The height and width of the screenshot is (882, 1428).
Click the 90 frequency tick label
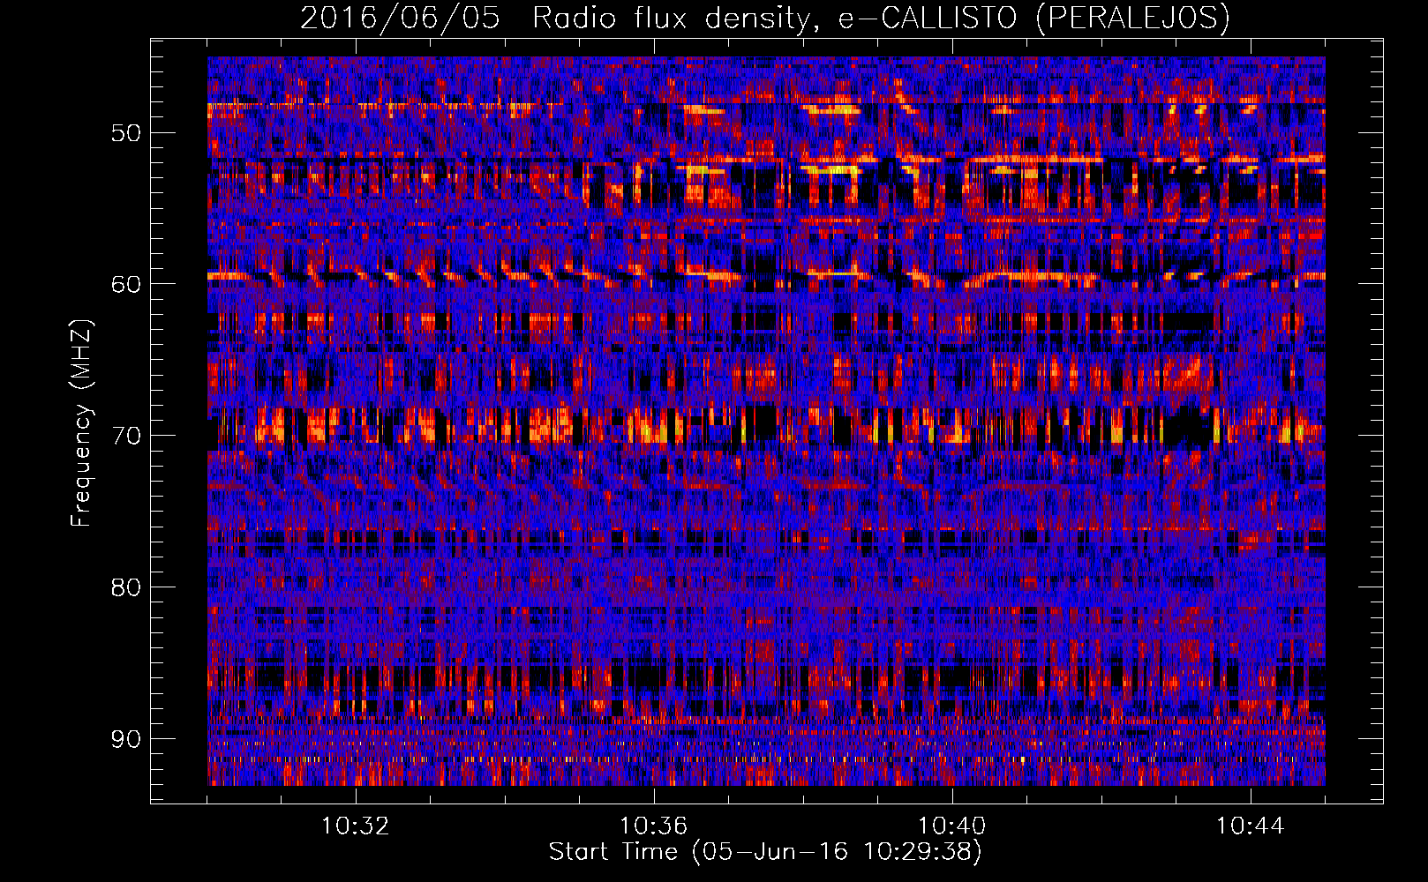click(125, 738)
